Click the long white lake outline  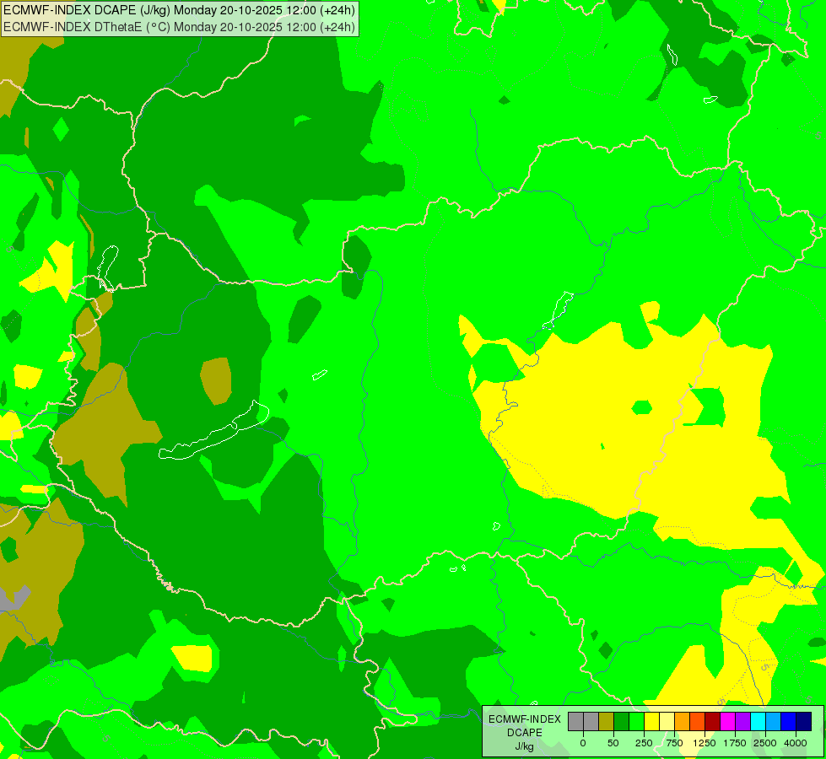point(214,432)
